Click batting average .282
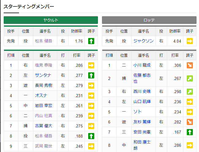 177,122
